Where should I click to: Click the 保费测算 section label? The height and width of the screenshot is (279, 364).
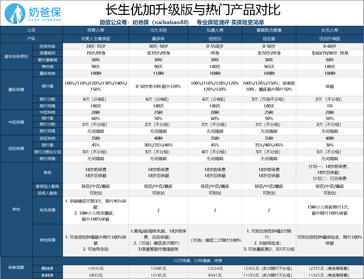point(16,268)
